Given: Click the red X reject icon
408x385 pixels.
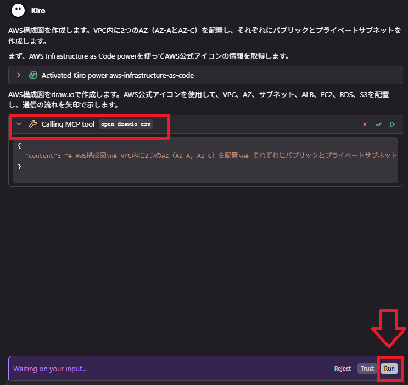Looking at the screenshot, I should pos(365,124).
